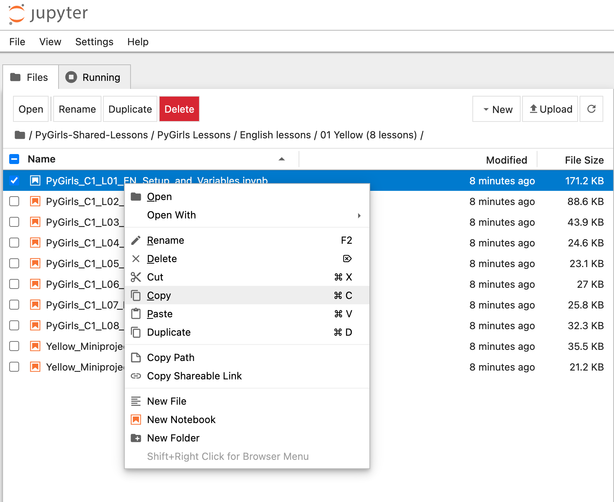This screenshot has width=614, height=502.
Task: Click the Modified column header
Action: point(506,160)
